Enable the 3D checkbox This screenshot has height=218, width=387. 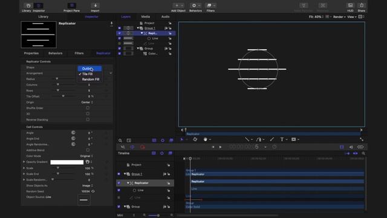(88, 114)
